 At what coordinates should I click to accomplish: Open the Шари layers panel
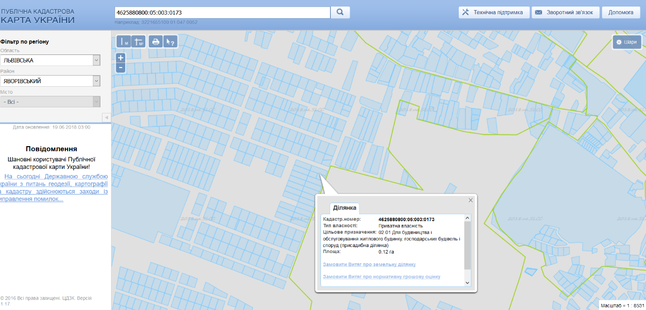pos(626,42)
